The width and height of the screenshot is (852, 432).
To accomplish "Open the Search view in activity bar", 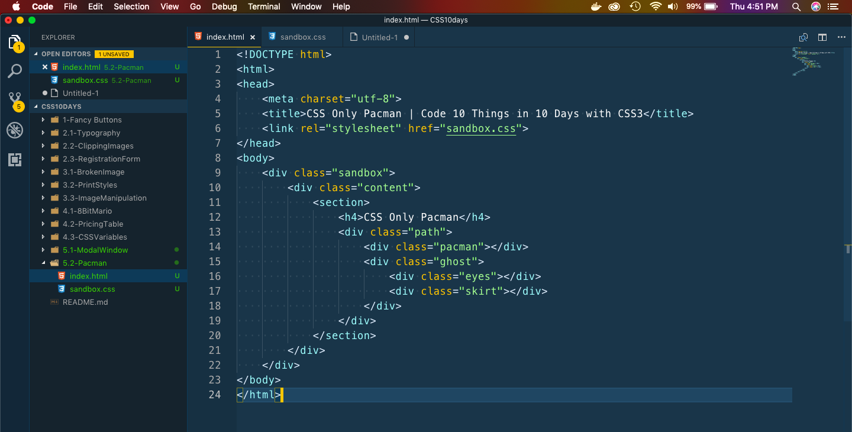I will tap(15, 72).
